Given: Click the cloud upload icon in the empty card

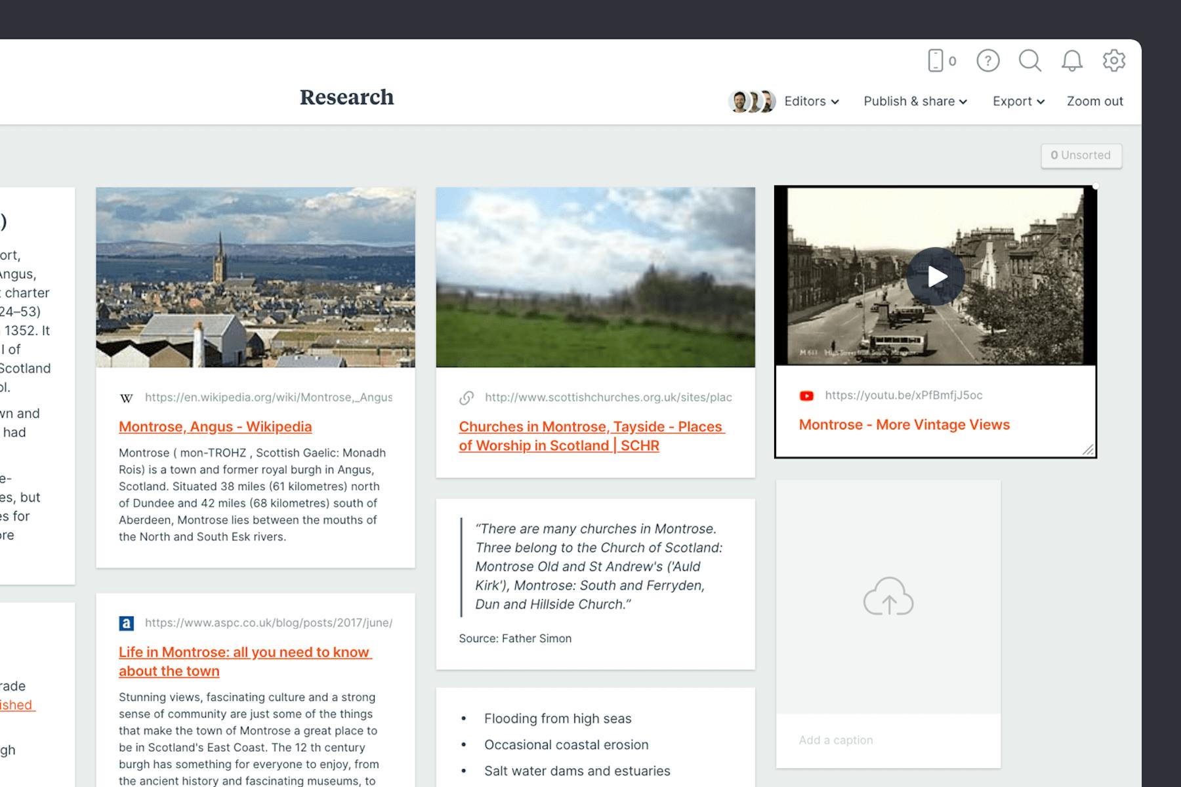Looking at the screenshot, I should 888,597.
